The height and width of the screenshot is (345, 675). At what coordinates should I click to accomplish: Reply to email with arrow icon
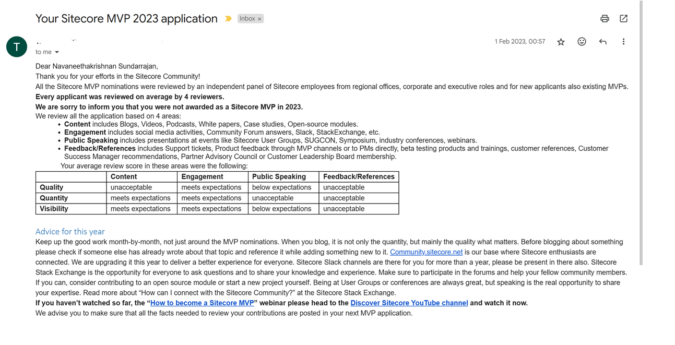coord(602,42)
